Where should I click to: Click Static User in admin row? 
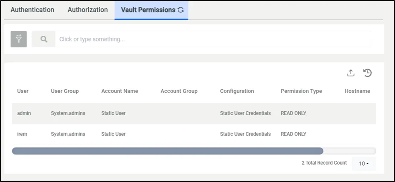(x=113, y=113)
